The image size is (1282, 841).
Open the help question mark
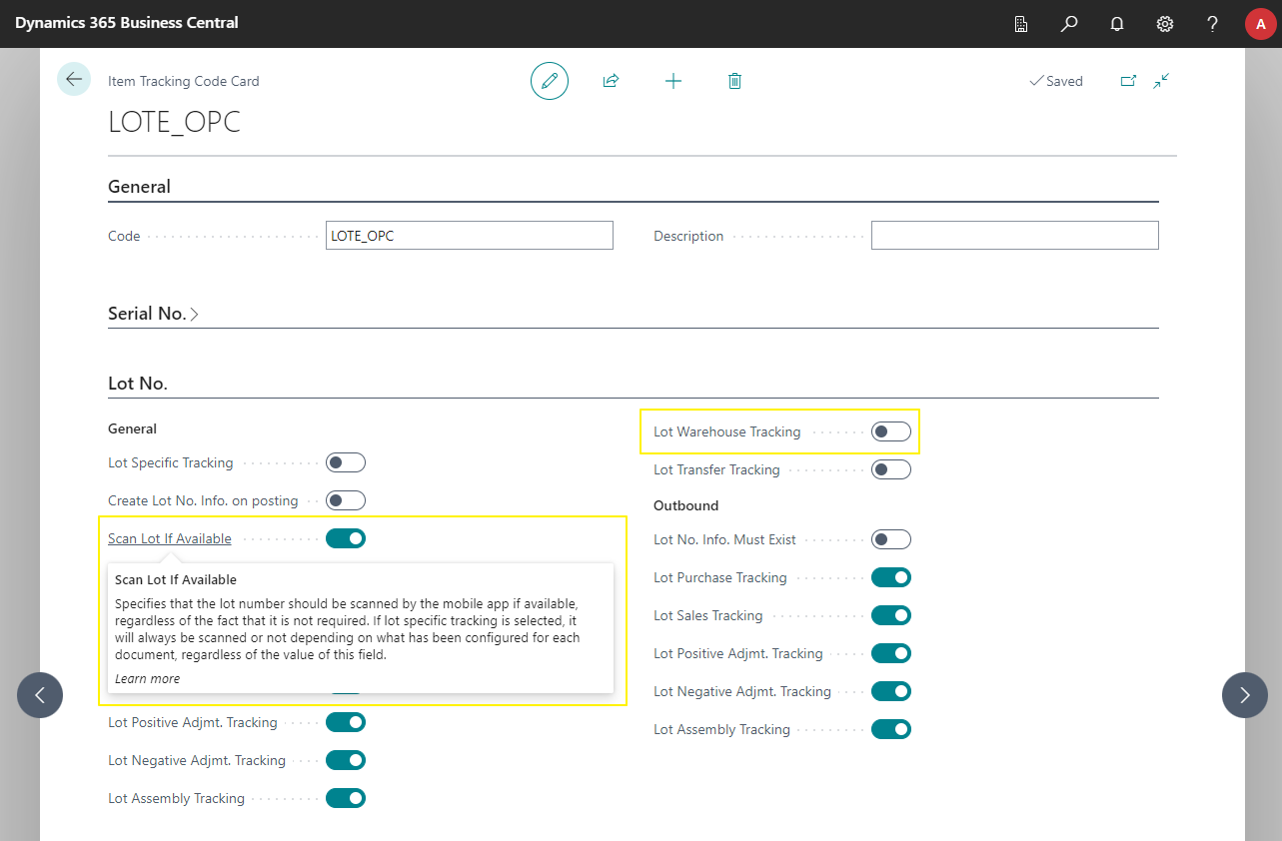[1212, 24]
